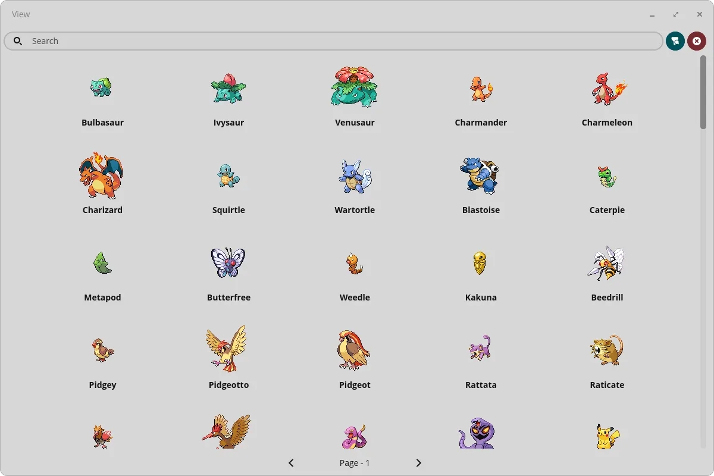Image resolution: width=714 pixels, height=476 pixels.
Task: Select the Caterpie text label
Action: pos(607,210)
